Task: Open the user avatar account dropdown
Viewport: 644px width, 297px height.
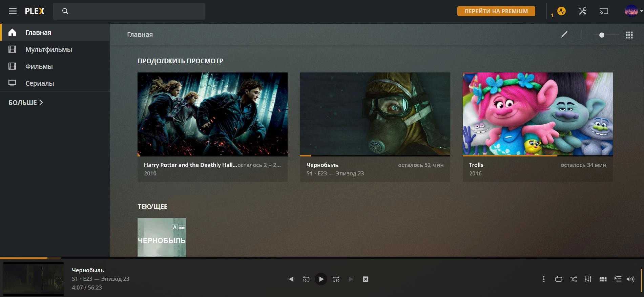Action: pyautogui.click(x=633, y=11)
